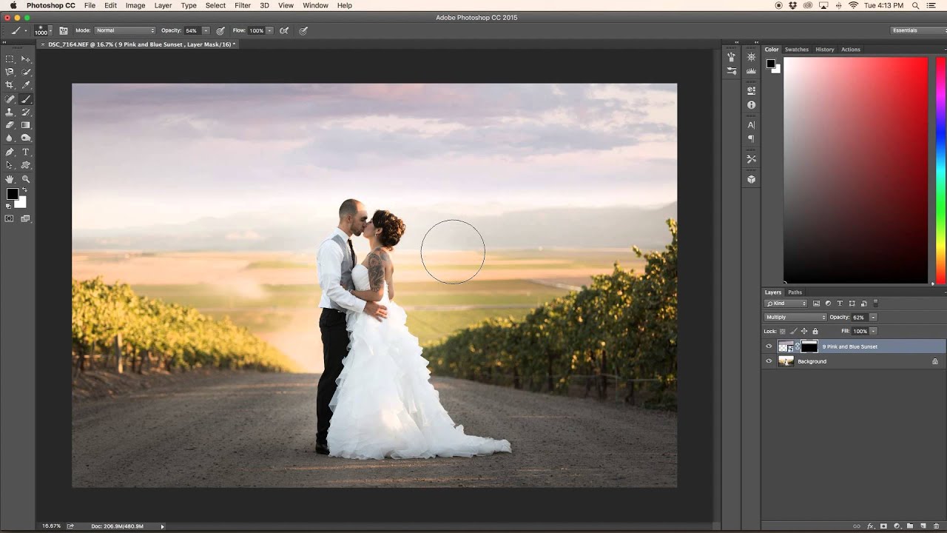Select the Brush tool in toolbox
Viewport: 947px width, 533px height.
pyautogui.click(x=26, y=98)
